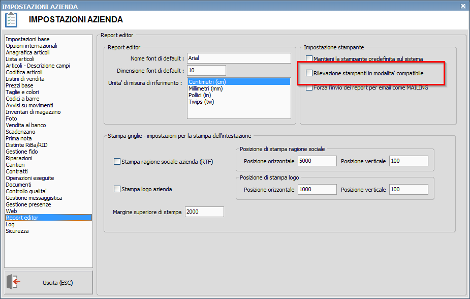Screen dimensions: 470x299
Task: Toggle Rilevazione stampanti in modalita' compatibile
Action: click(309, 73)
